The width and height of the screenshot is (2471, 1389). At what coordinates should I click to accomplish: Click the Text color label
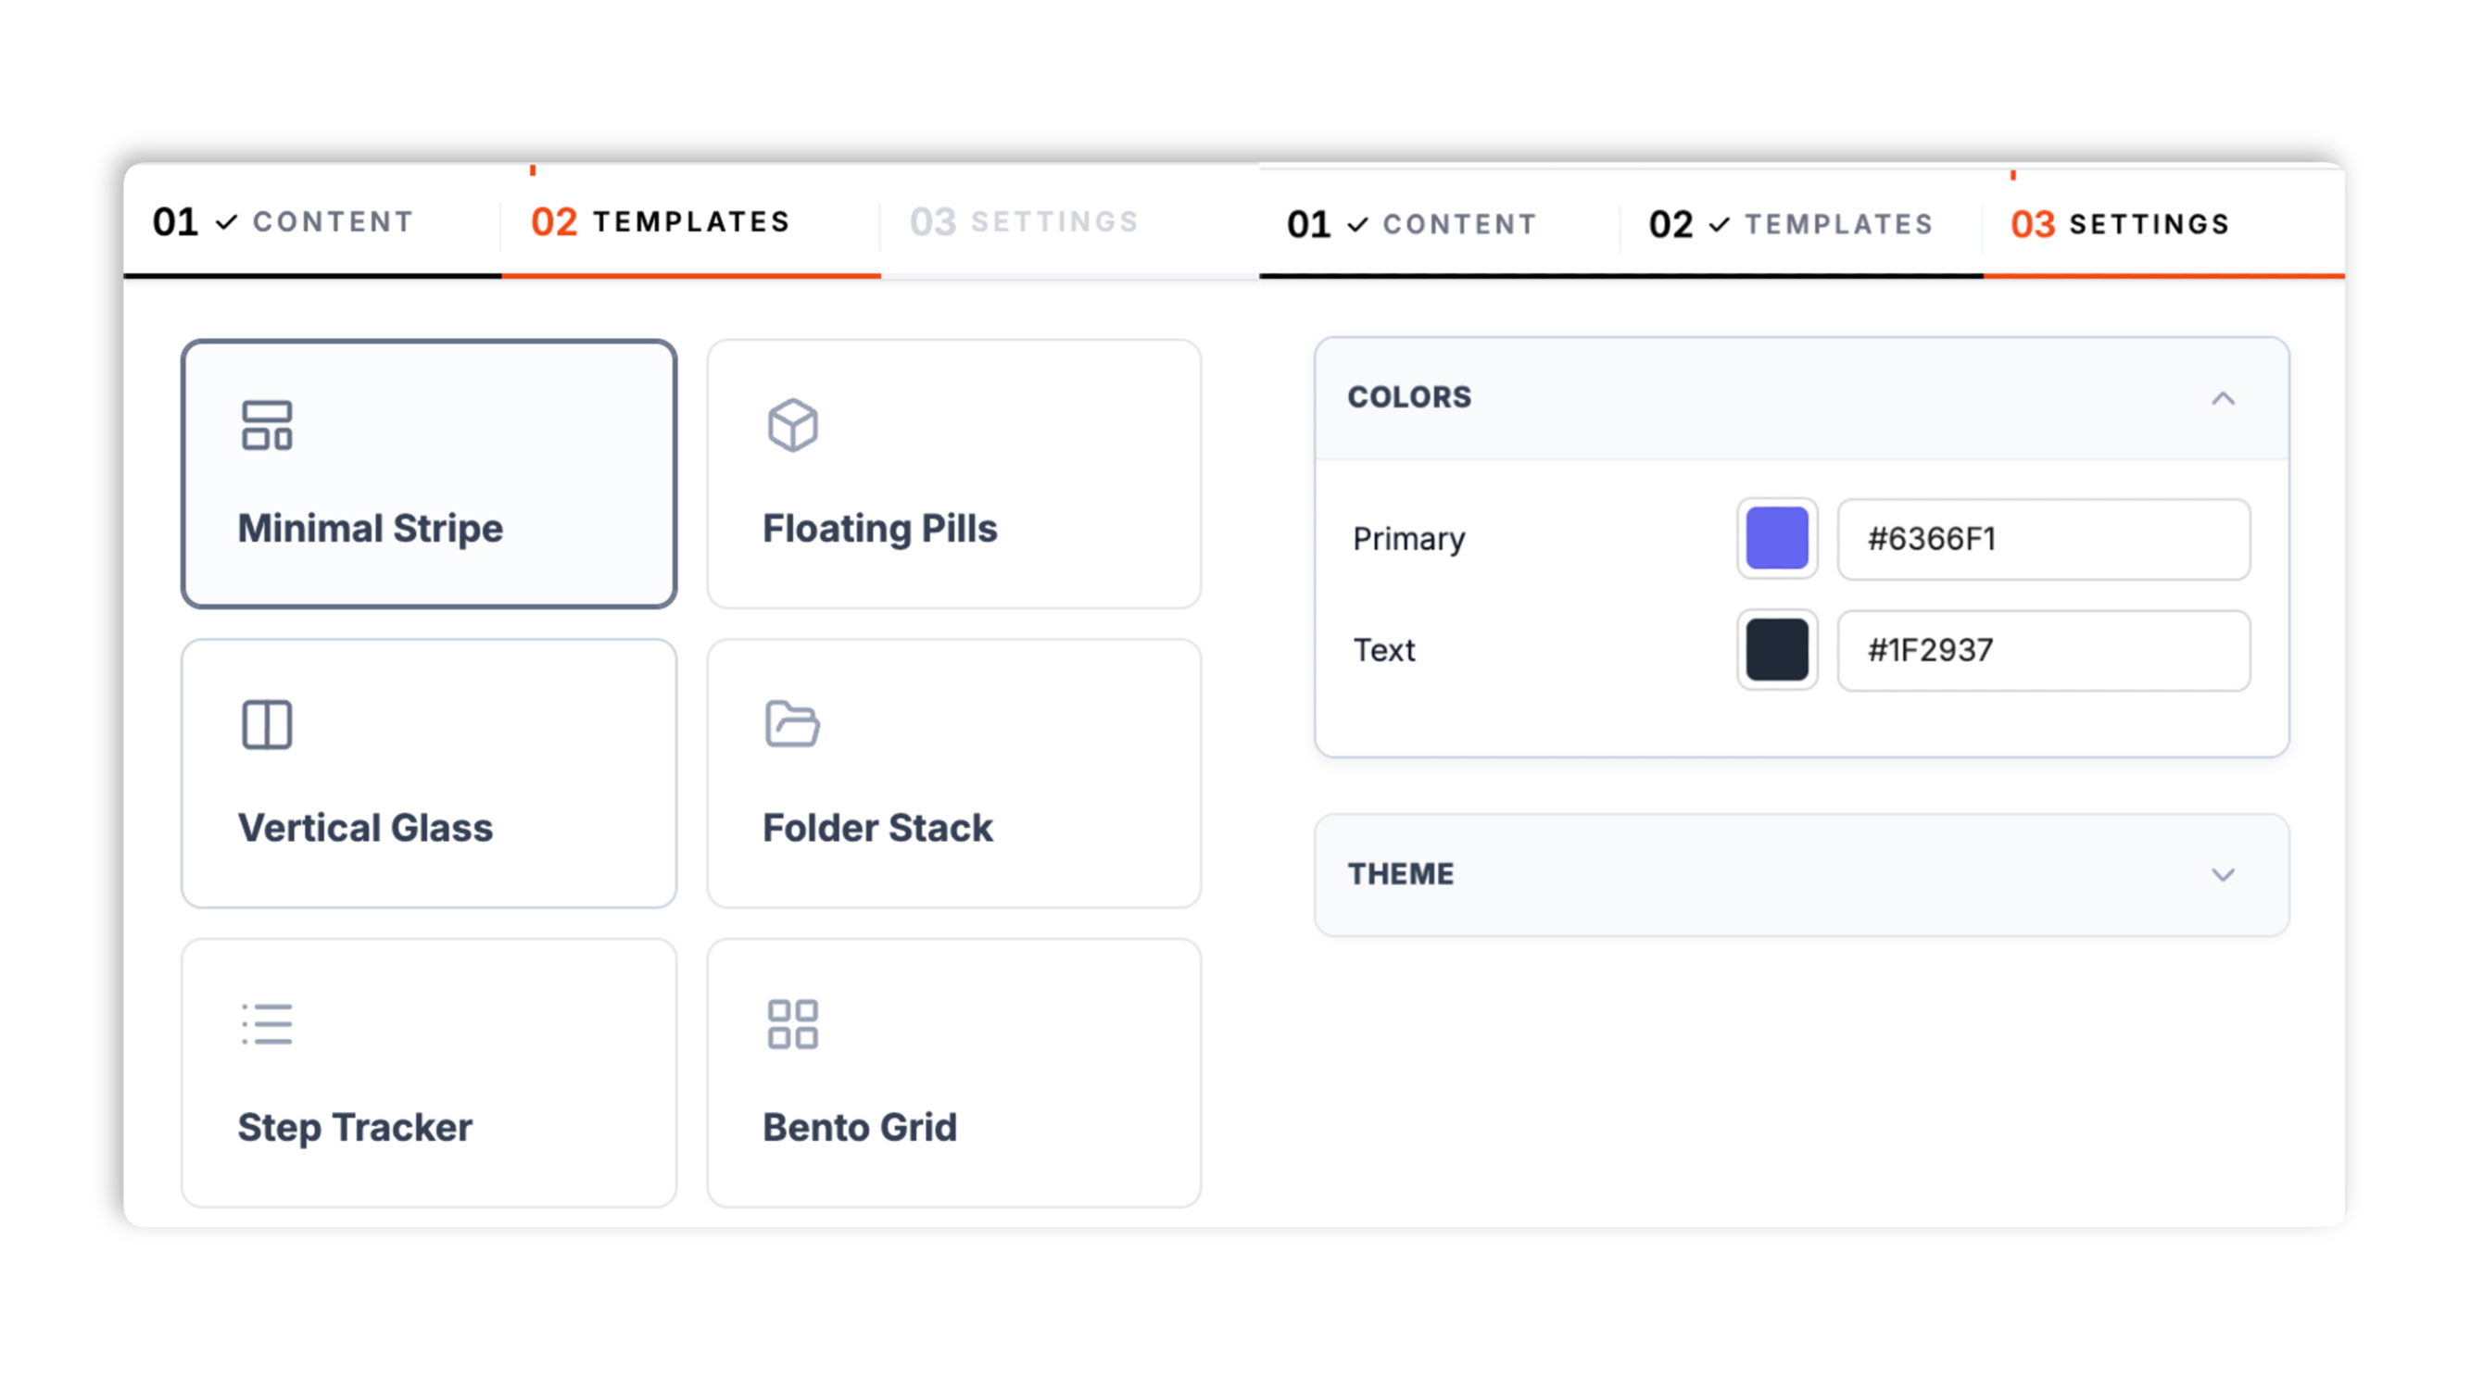pyautogui.click(x=1384, y=650)
